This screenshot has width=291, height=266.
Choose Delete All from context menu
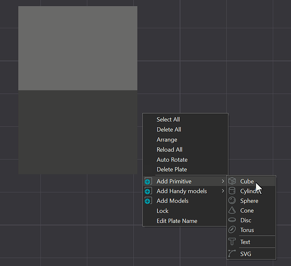click(169, 129)
